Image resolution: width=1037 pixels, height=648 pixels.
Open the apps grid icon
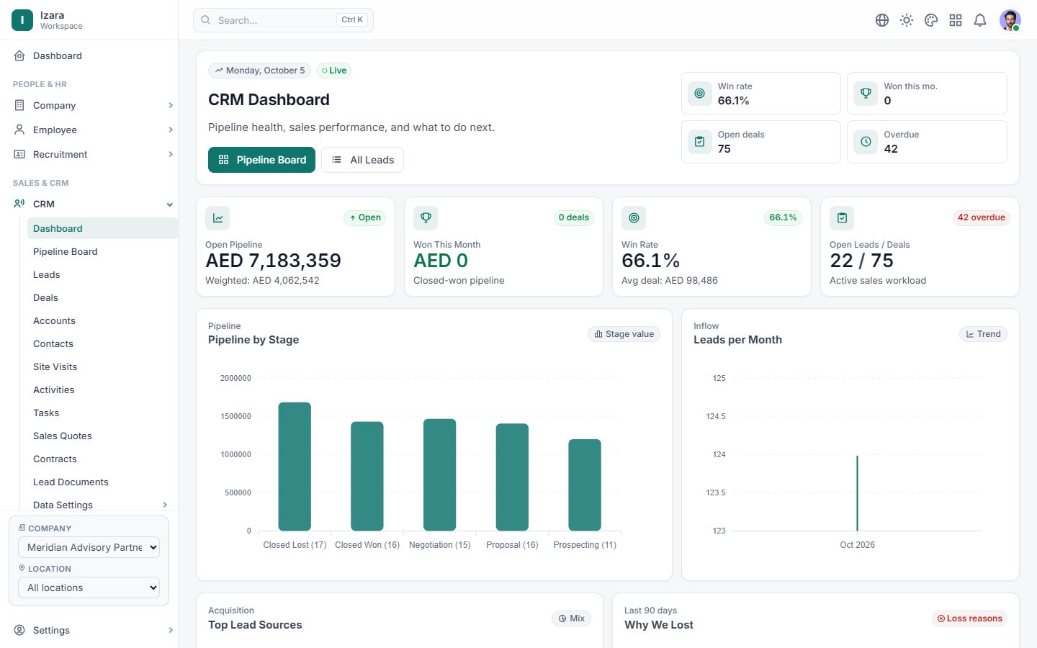click(x=956, y=20)
